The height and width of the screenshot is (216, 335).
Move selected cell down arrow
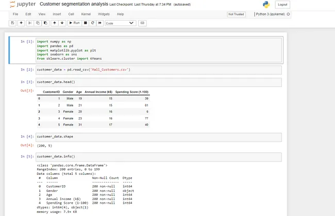62,23
